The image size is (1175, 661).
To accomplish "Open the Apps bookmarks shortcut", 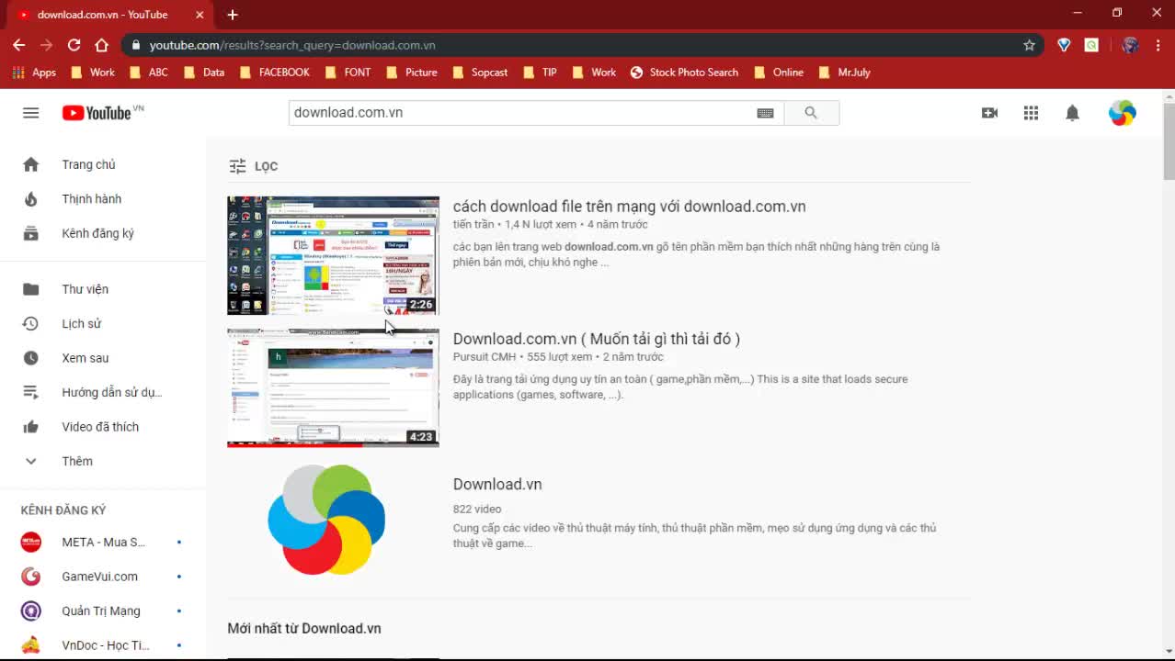I will (x=34, y=73).
